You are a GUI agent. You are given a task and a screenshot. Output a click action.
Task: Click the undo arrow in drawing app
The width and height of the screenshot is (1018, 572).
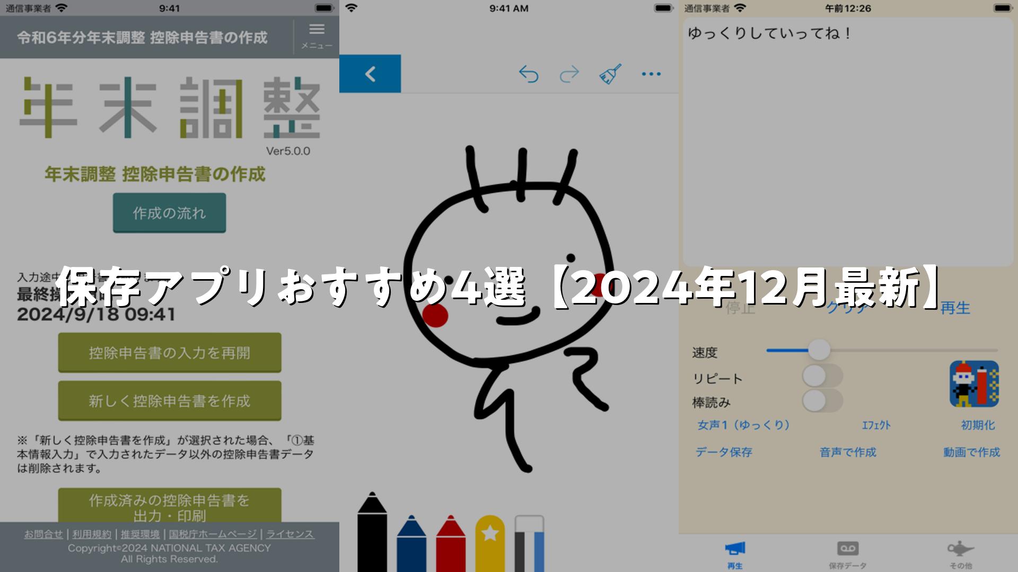pyautogui.click(x=529, y=74)
